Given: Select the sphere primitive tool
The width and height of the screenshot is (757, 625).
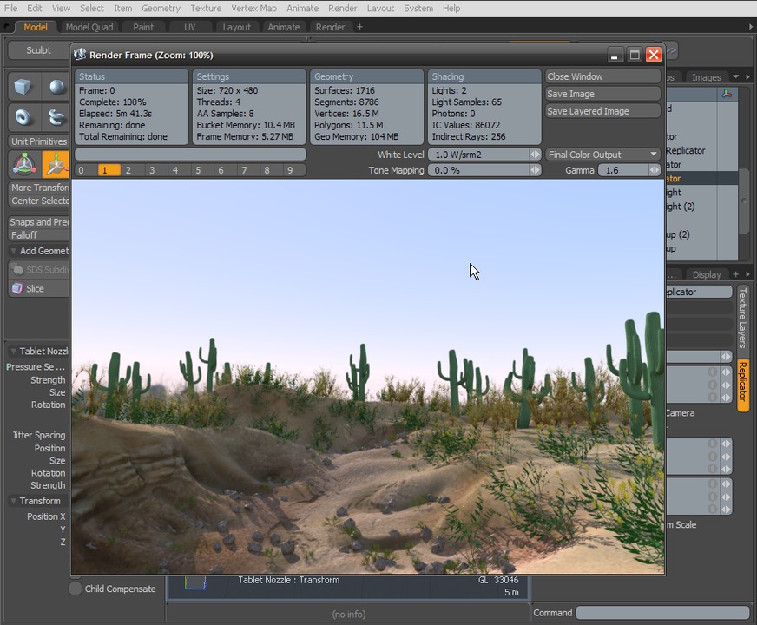Looking at the screenshot, I should click(x=56, y=86).
